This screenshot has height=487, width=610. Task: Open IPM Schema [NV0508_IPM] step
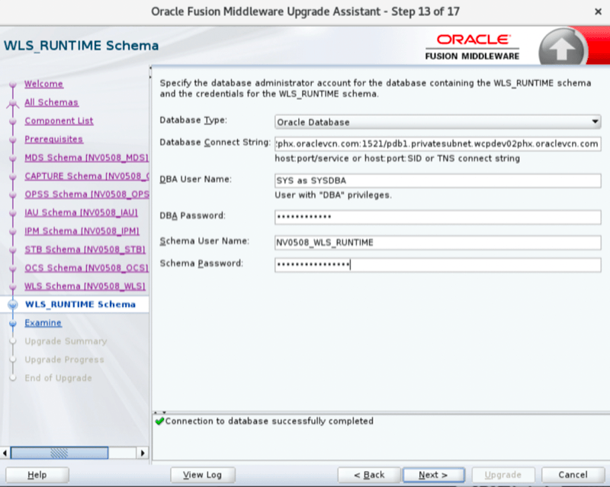coord(82,231)
